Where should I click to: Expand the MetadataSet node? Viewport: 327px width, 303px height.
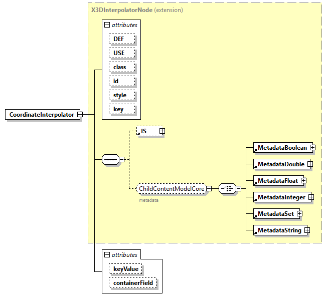pos(299,214)
